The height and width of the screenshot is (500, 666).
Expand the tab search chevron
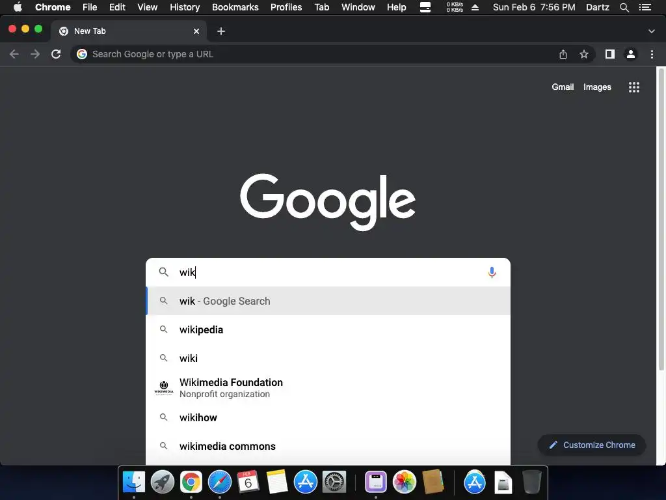(652, 31)
